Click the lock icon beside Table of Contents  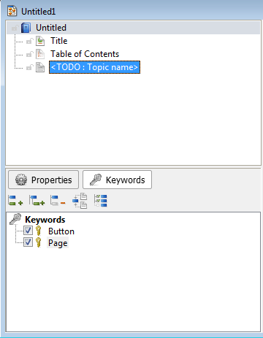(x=29, y=54)
